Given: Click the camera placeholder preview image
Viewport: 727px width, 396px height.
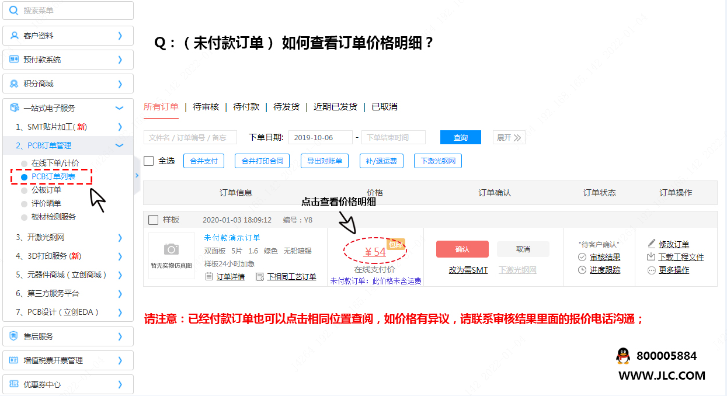Looking at the screenshot, I should (x=171, y=255).
